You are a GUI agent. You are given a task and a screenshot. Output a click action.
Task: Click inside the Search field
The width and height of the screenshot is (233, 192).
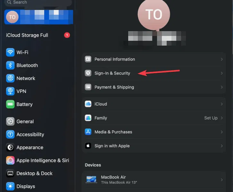point(38,2)
